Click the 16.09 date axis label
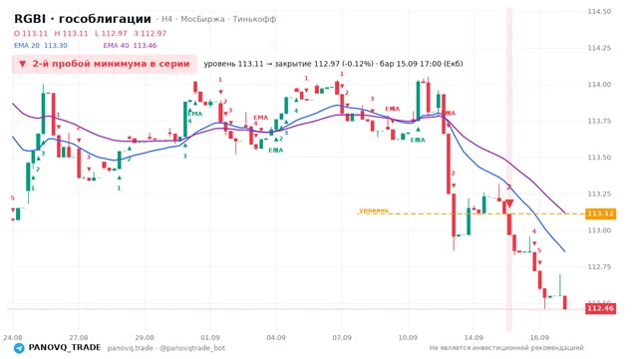Image resolution: width=638 pixels, height=359 pixels. (x=539, y=337)
